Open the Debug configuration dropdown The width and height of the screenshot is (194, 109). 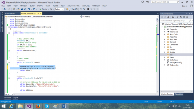[x=59, y=9]
